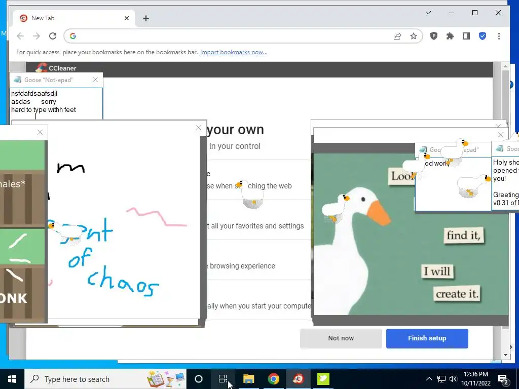Click the CCleaner logo in page header
519x389 pixels.
(x=56, y=68)
